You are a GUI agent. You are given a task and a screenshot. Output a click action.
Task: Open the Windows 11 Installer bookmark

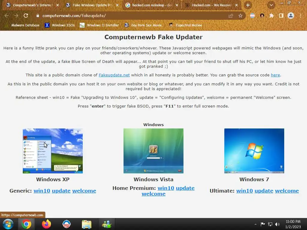coord(100,25)
